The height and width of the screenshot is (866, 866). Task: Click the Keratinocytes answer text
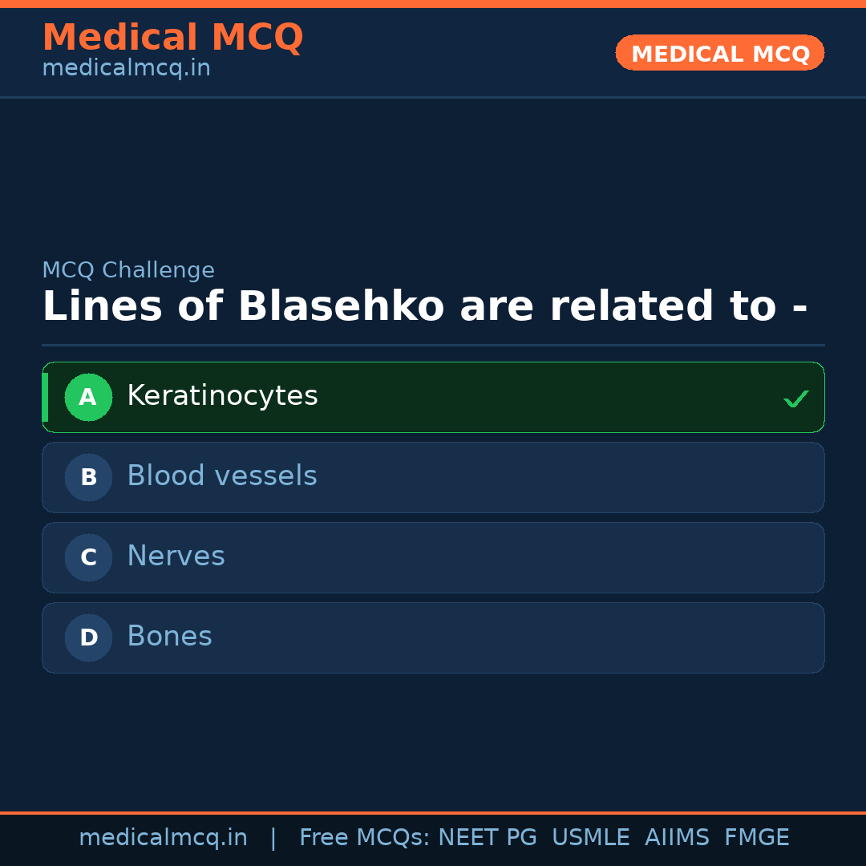coord(222,396)
